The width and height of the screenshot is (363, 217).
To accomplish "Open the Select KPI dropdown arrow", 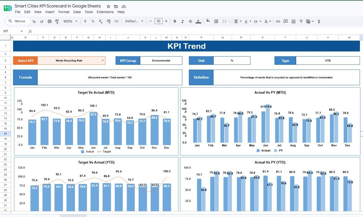I will 103,61.
